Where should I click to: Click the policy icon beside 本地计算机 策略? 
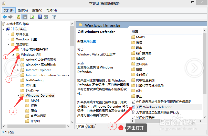(x=3, y=24)
